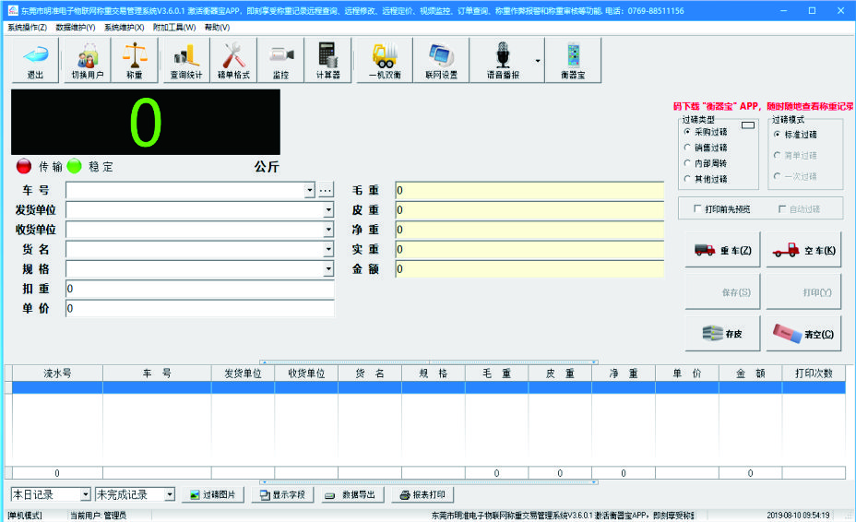
Task: Click in the 皮重 value field
Action: pos(529,209)
